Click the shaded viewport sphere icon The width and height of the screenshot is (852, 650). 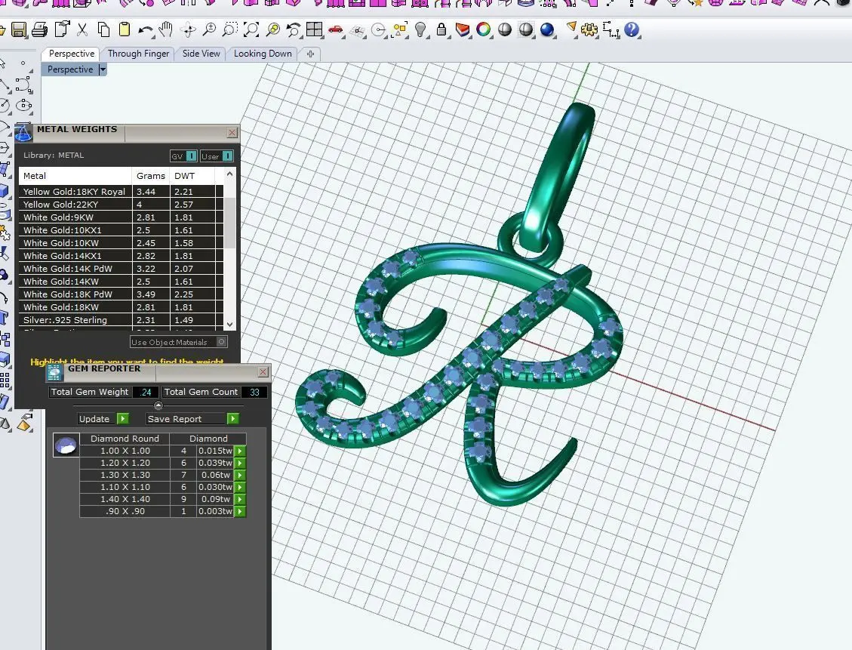505,29
